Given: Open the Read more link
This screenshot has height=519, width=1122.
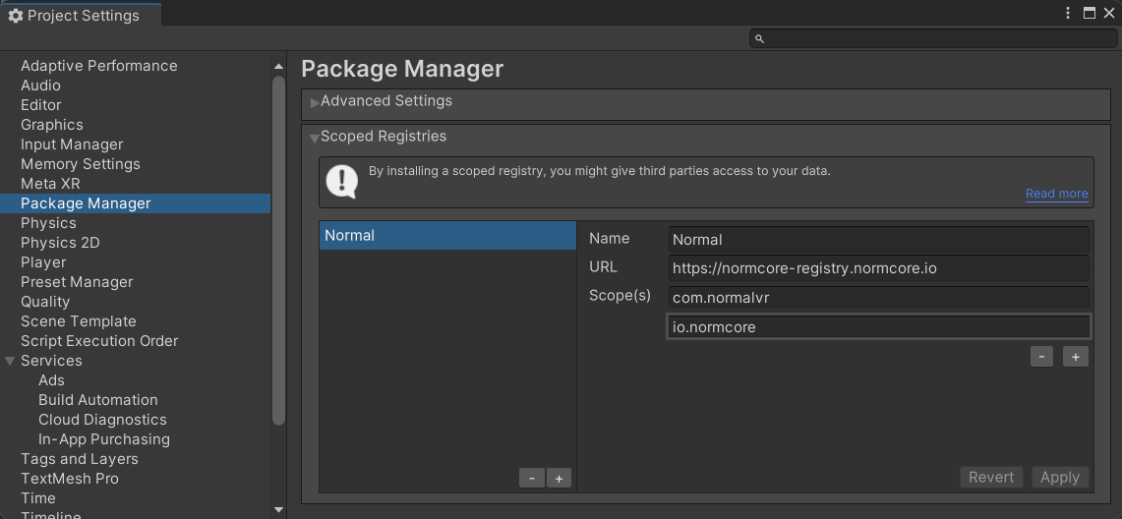Looking at the screenshot, I should pyautogui.click(x=1056, y=194).
